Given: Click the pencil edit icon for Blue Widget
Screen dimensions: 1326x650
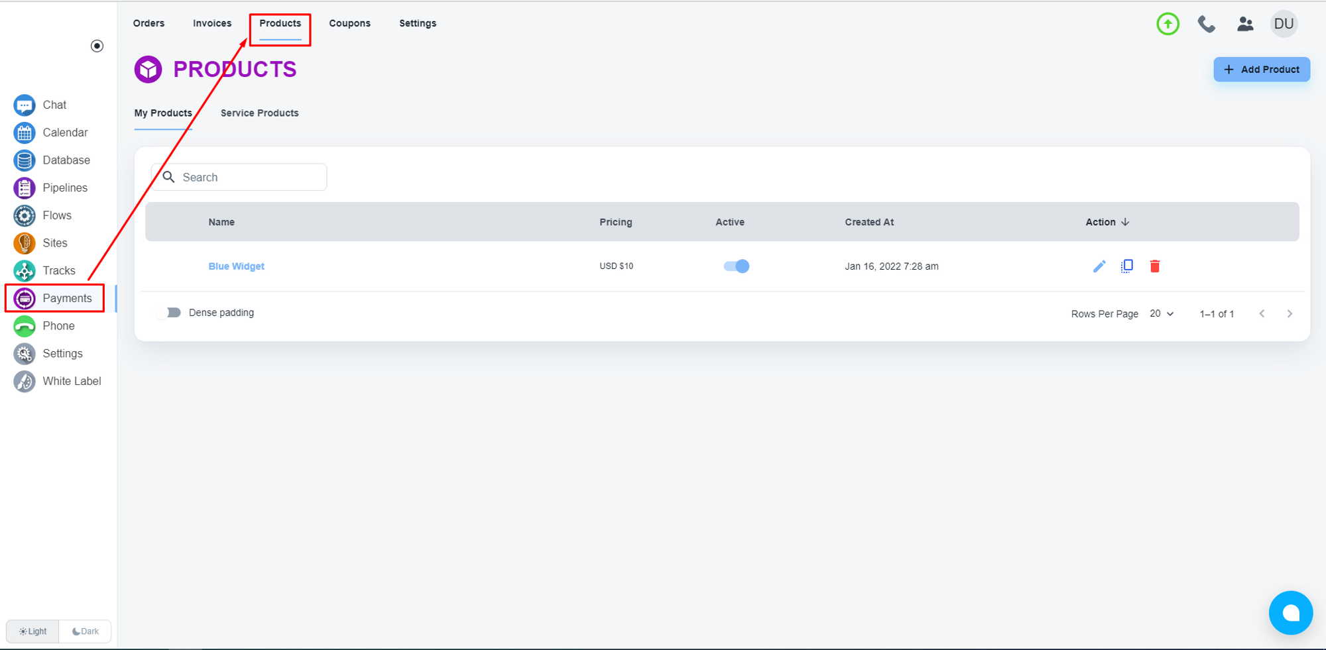Looking at the screenshot, I should [1099, 266].
